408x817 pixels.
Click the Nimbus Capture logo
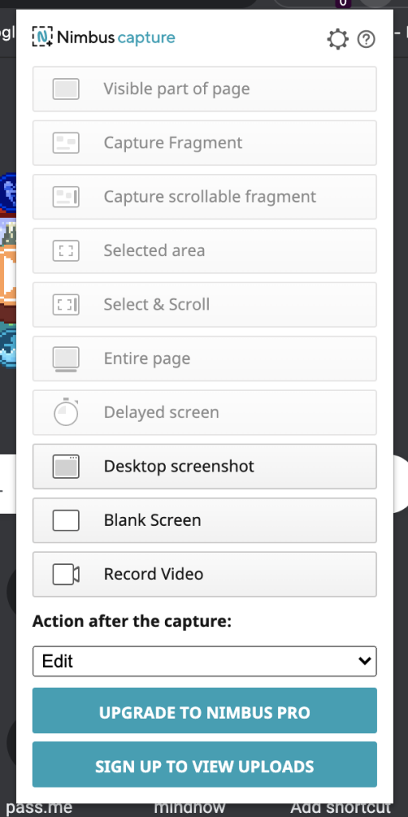point(104,37)
